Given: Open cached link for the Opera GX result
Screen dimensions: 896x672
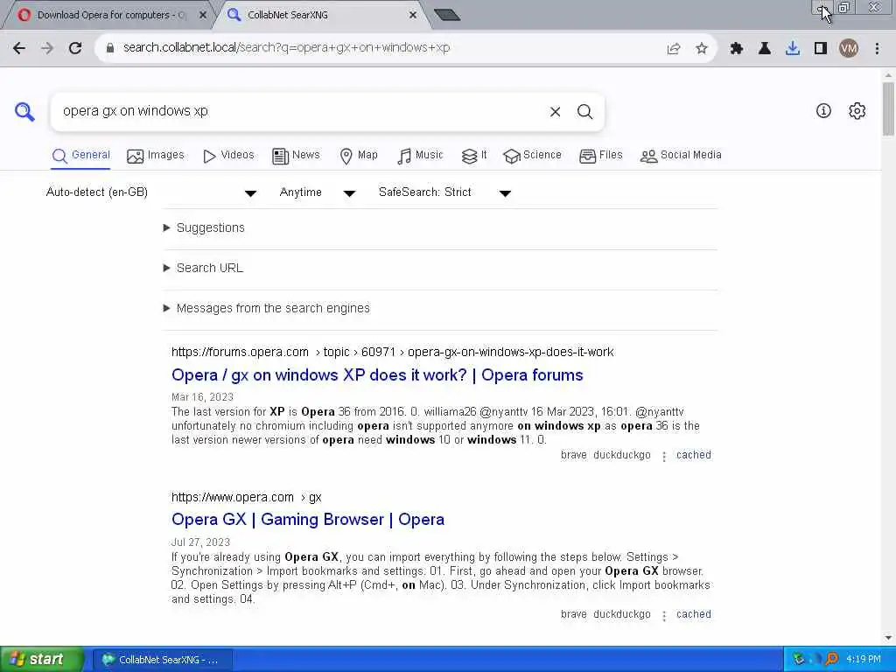Looking at the screenshot, I should tap(694, 614).
